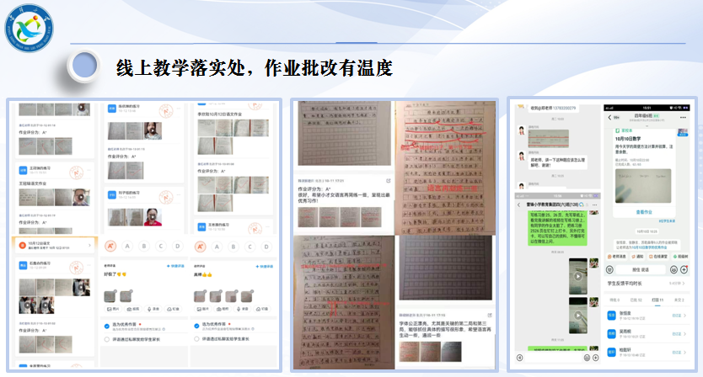The width and height of the screenshot is (703, 377).
Task: Select the red A+ grade circle
Action: (109, 247)
